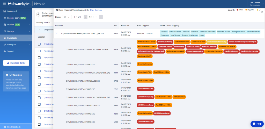Click the Support chat icon
Viewport: 265px width, 129px height.
[x=5, y=51]
